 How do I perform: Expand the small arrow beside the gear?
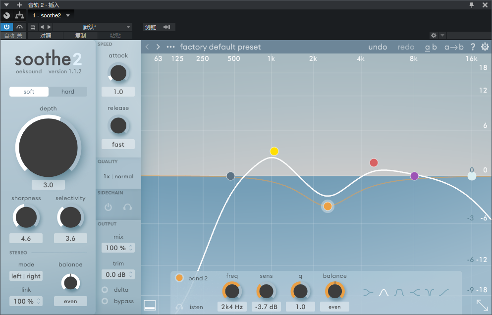click(x=442, y=35)
